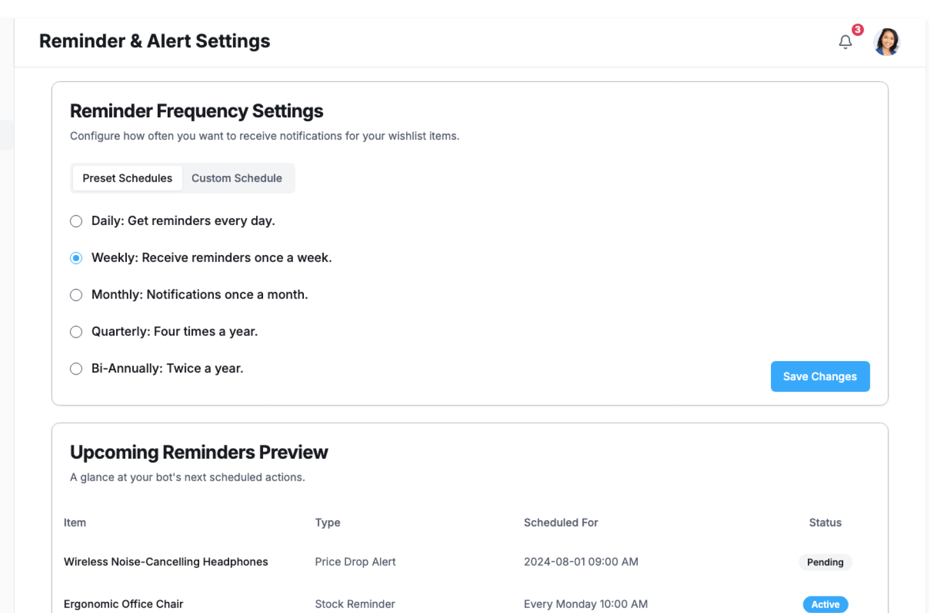Click the Scheduled For column header
This screenshot has width=944, height=613.
(560, 523)
